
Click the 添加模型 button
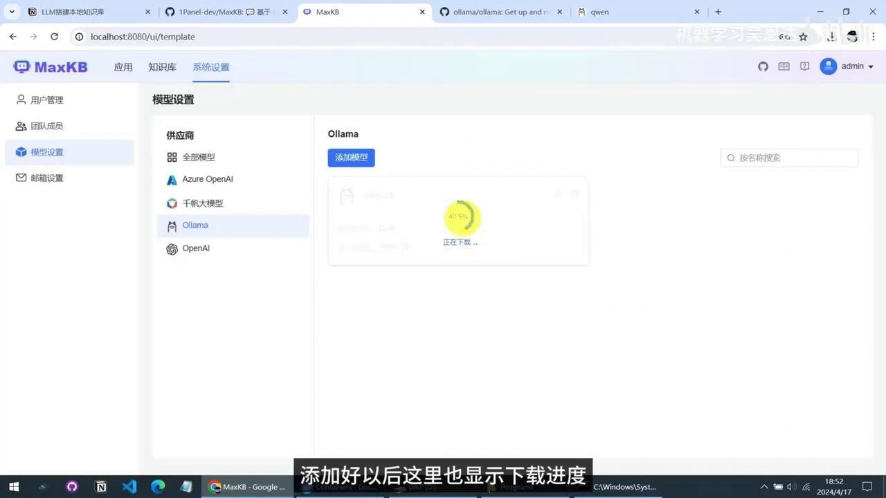351,158
